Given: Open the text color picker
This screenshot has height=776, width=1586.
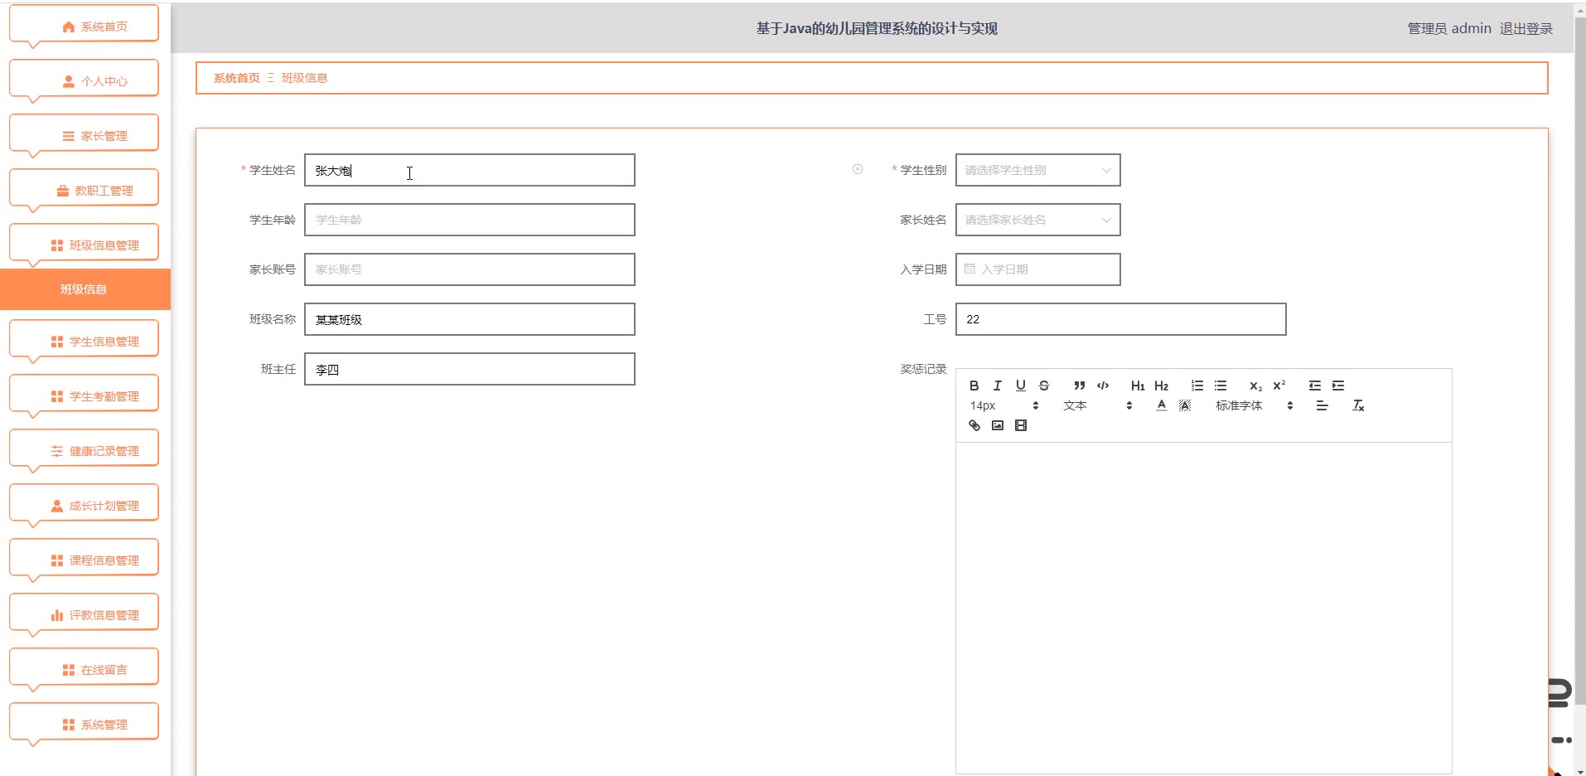Looking at the screenshot, I should click(x=1162, y=405).
